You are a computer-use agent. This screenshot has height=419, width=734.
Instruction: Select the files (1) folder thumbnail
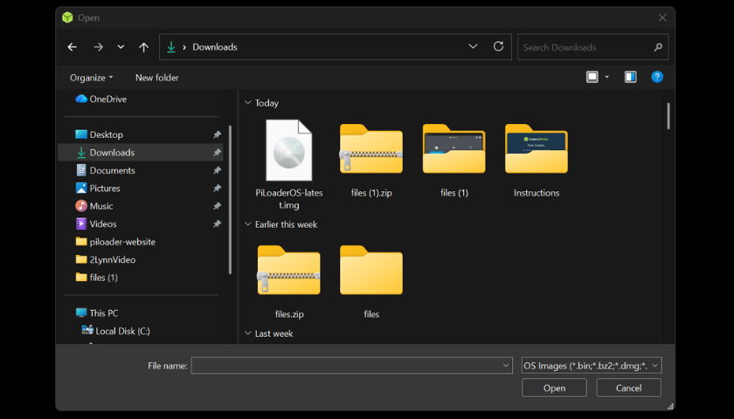454,161
